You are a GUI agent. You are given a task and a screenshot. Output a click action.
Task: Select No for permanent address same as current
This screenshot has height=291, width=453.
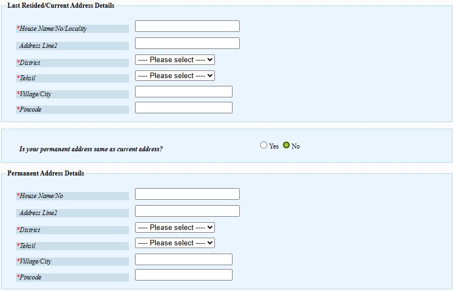point(286,145)
